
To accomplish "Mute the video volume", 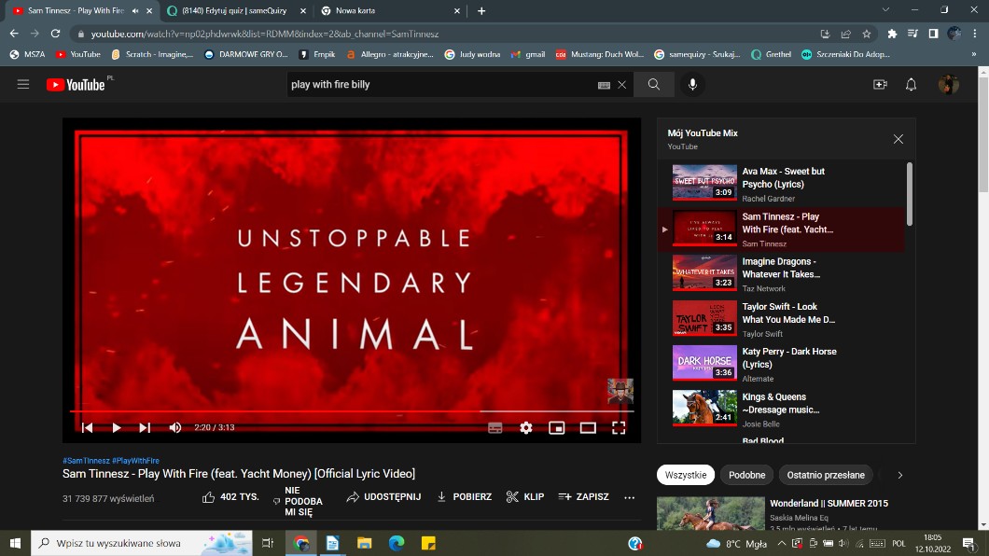I will (x=174, y=427).
